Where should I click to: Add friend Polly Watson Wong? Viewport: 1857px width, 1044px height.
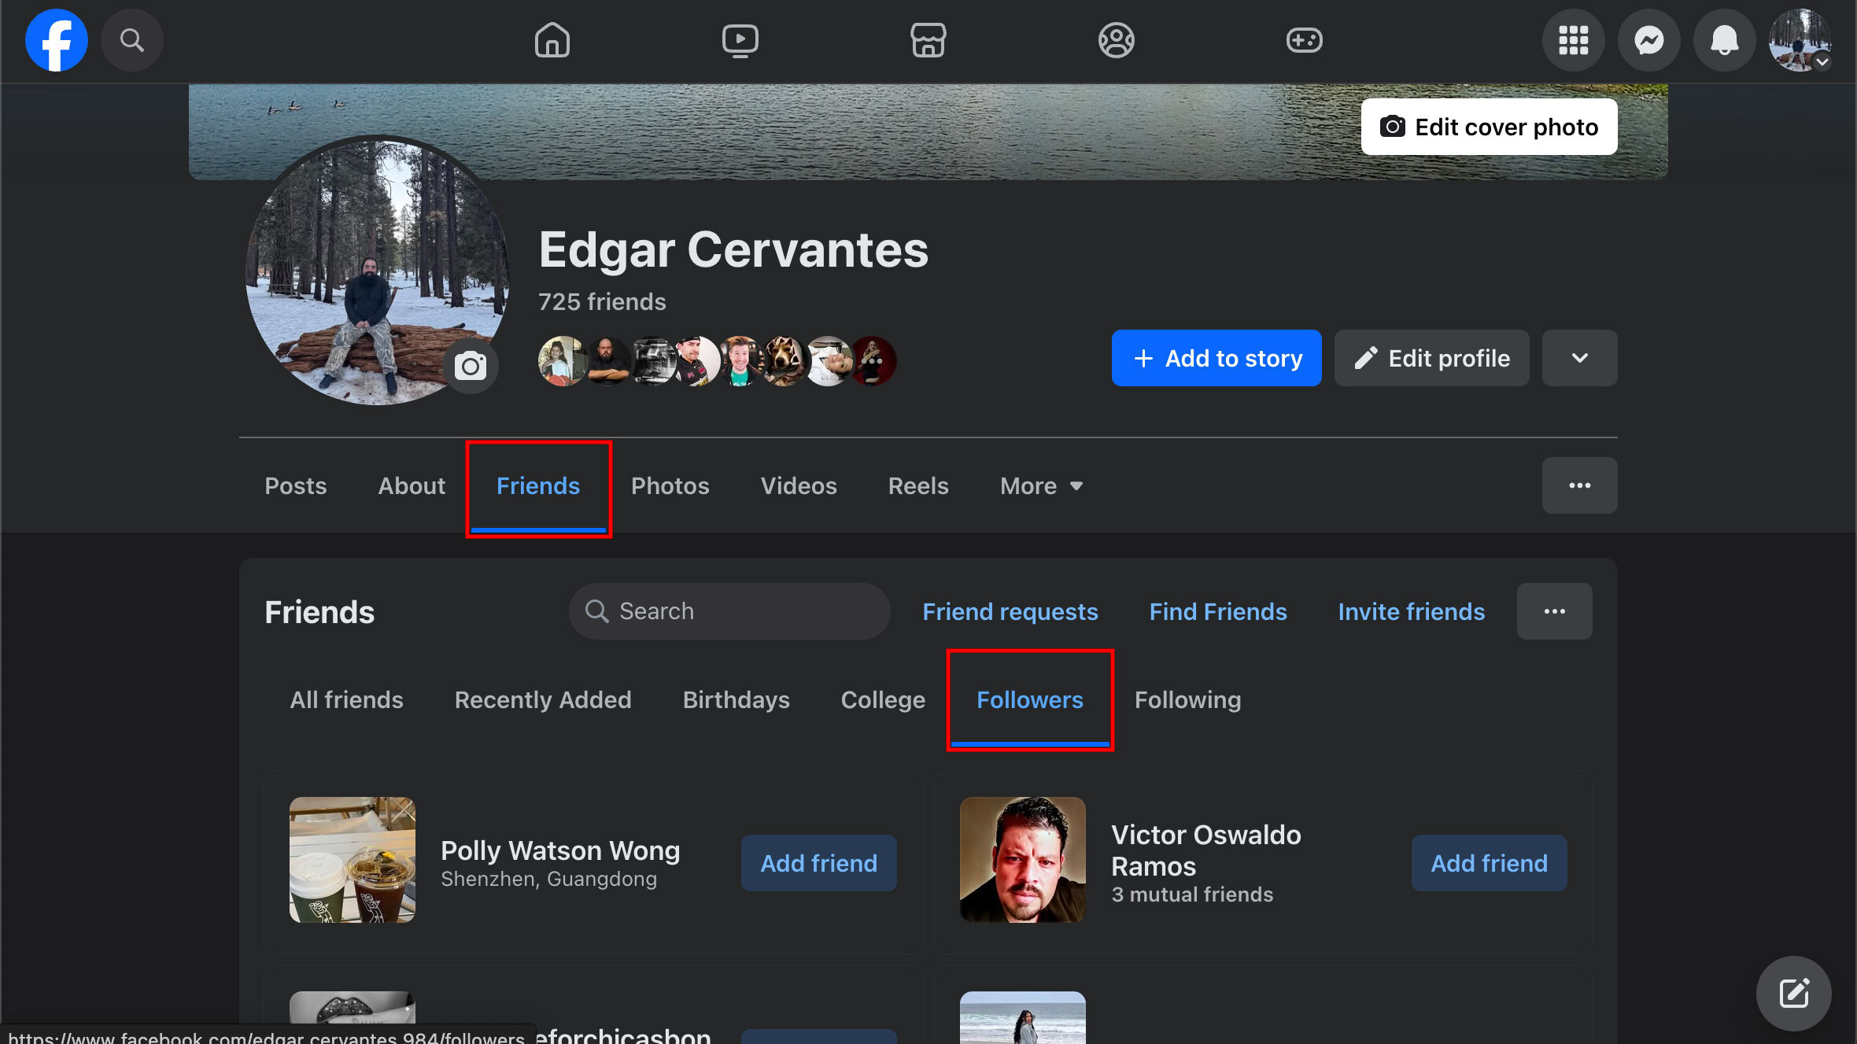point(818,863)
